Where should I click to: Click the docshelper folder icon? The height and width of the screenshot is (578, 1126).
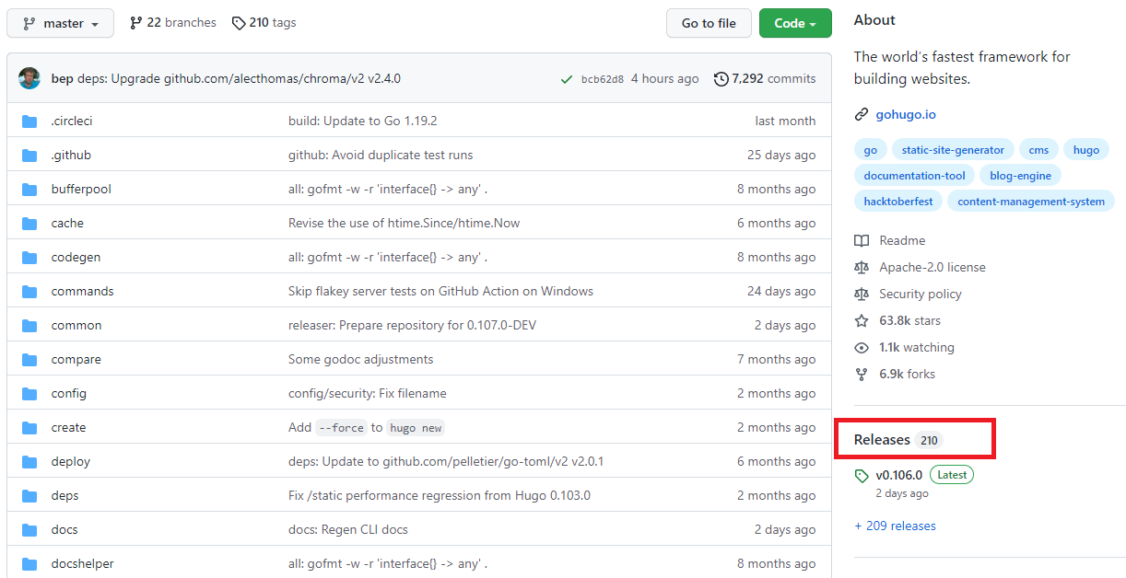tap(29, 563)
